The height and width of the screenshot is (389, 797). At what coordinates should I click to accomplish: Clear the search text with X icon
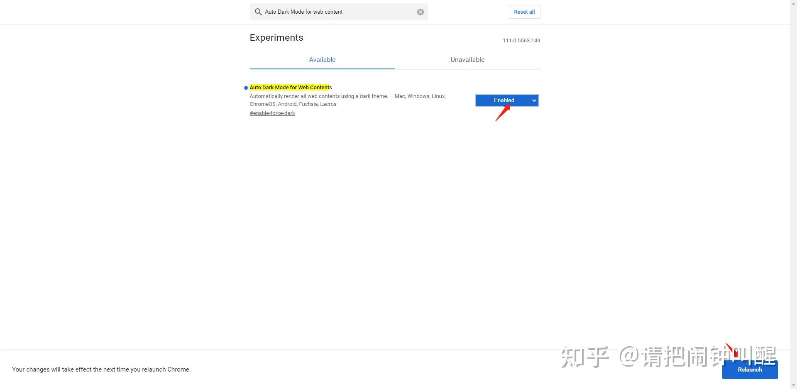(x=421, y=12)
